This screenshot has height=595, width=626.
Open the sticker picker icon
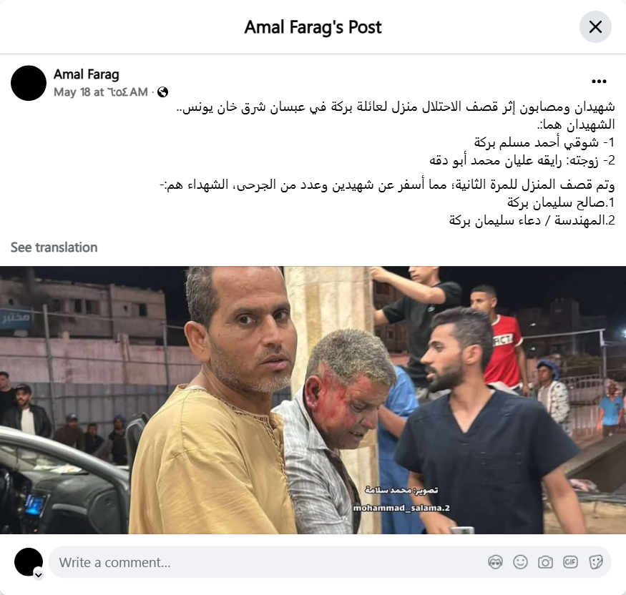point(595,562)
